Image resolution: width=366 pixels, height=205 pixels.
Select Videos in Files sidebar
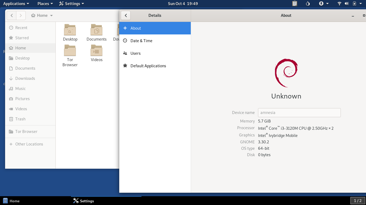pyautogui.click(x=30, y=109)
